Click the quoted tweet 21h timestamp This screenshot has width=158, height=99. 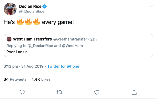click(93, 39)
